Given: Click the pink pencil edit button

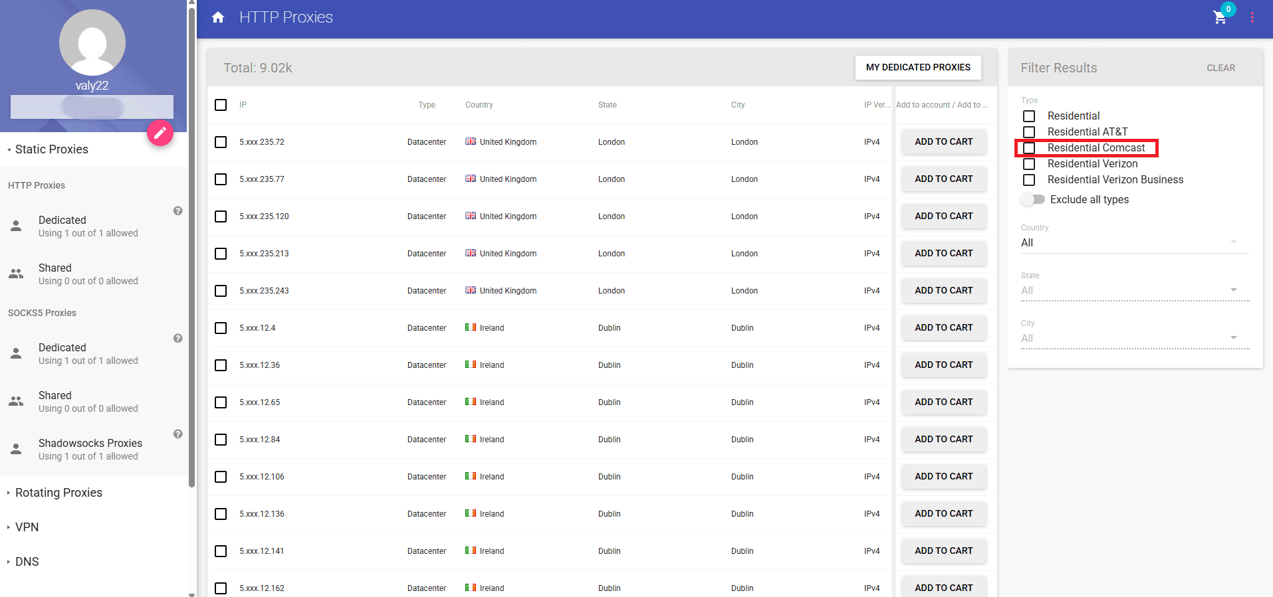Looking at the screenshot, I should pos(160,133).
